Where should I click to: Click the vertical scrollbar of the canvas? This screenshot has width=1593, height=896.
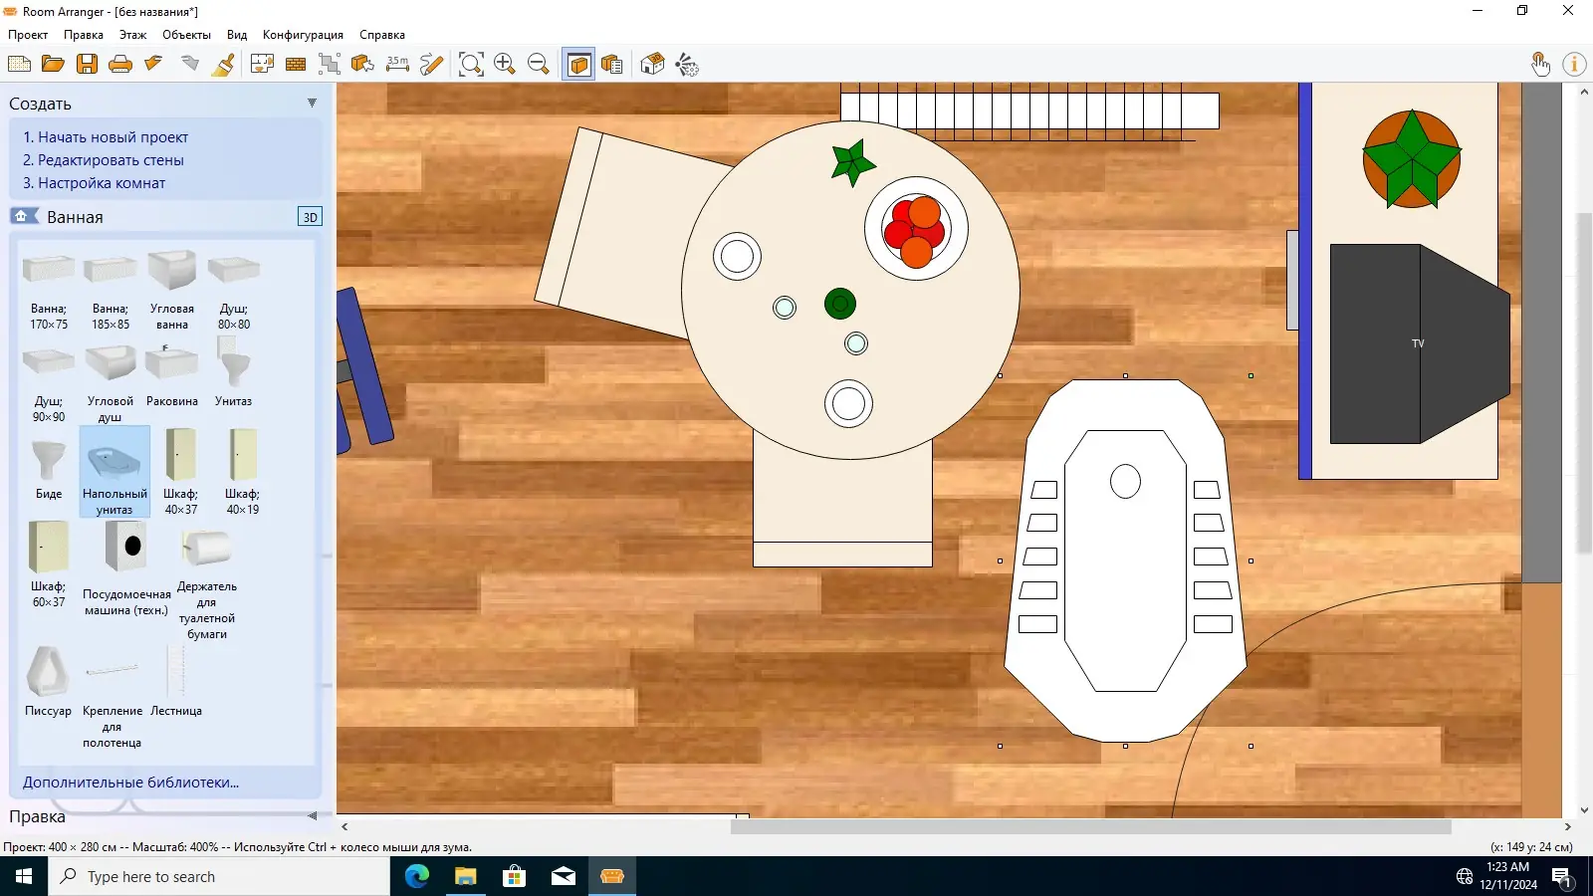[1583, 383]
